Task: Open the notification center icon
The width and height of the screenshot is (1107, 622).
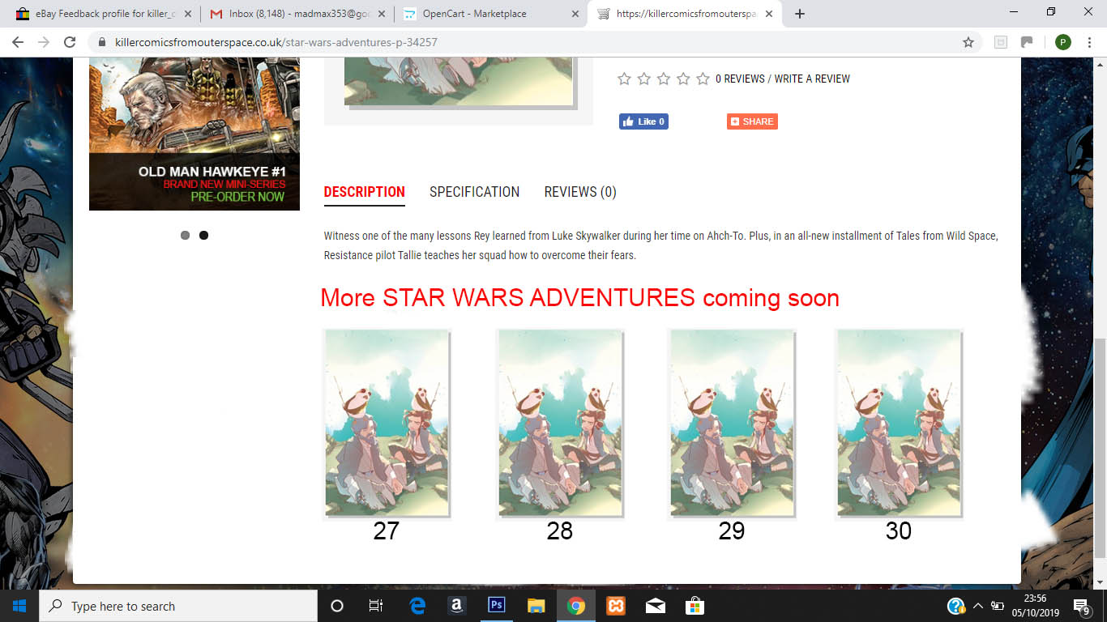Action: 1082,606
